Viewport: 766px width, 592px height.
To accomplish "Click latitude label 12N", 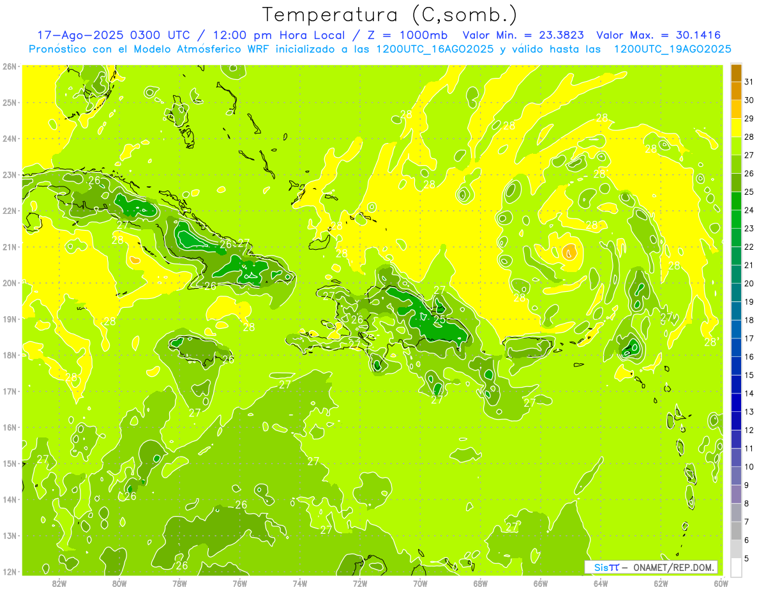I will coord(10,572).
